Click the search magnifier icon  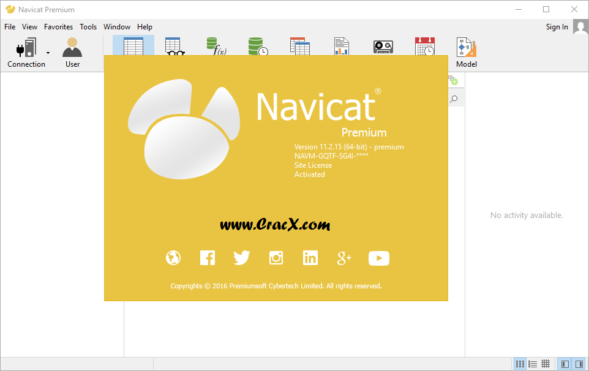454,99
